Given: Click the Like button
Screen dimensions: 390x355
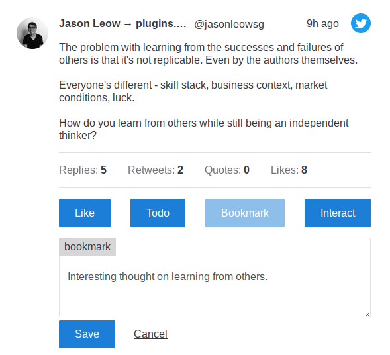Looking at the screenshot, I should pos(85,213).
